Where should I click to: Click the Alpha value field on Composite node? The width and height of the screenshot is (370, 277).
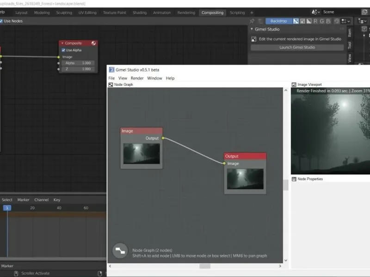pyautogui.click(x=78, y=63)
